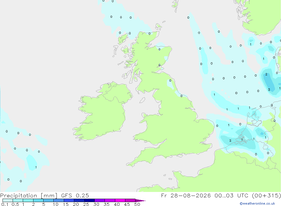Click the 'Precipitation [mm] GFS 0.25' title text
The width and height of the screenshot is (281, 206).
pyautogui.click(x=44, y=196)
